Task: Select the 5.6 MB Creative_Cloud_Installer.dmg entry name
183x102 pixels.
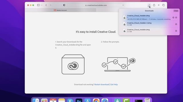Action: pyautogui.click(x=138, y=29)
